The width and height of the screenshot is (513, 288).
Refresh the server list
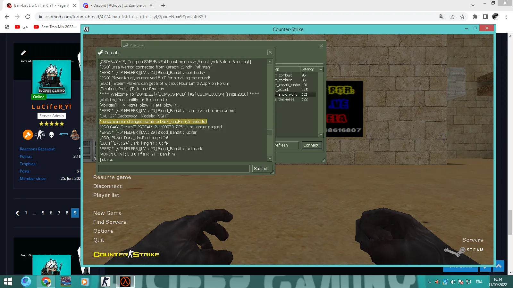(x=287, y=145)
